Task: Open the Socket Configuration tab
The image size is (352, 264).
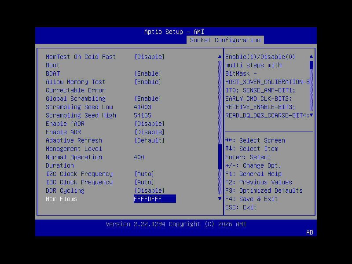Action: [x=225, y=40]
